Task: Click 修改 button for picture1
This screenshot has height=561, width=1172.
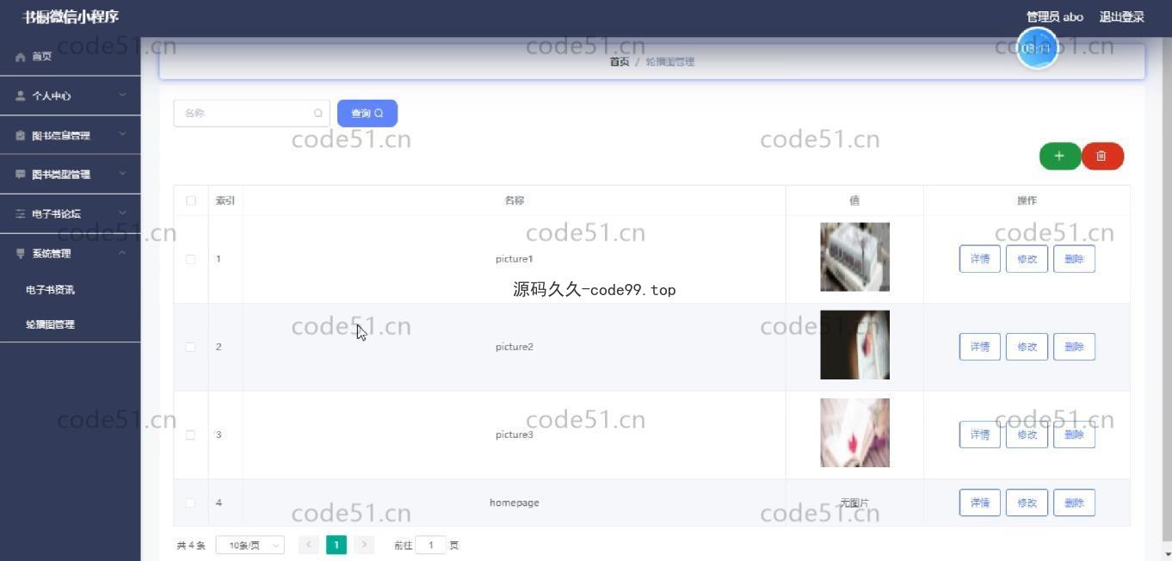Action: pyautogui.click(x=1027, y=259)
